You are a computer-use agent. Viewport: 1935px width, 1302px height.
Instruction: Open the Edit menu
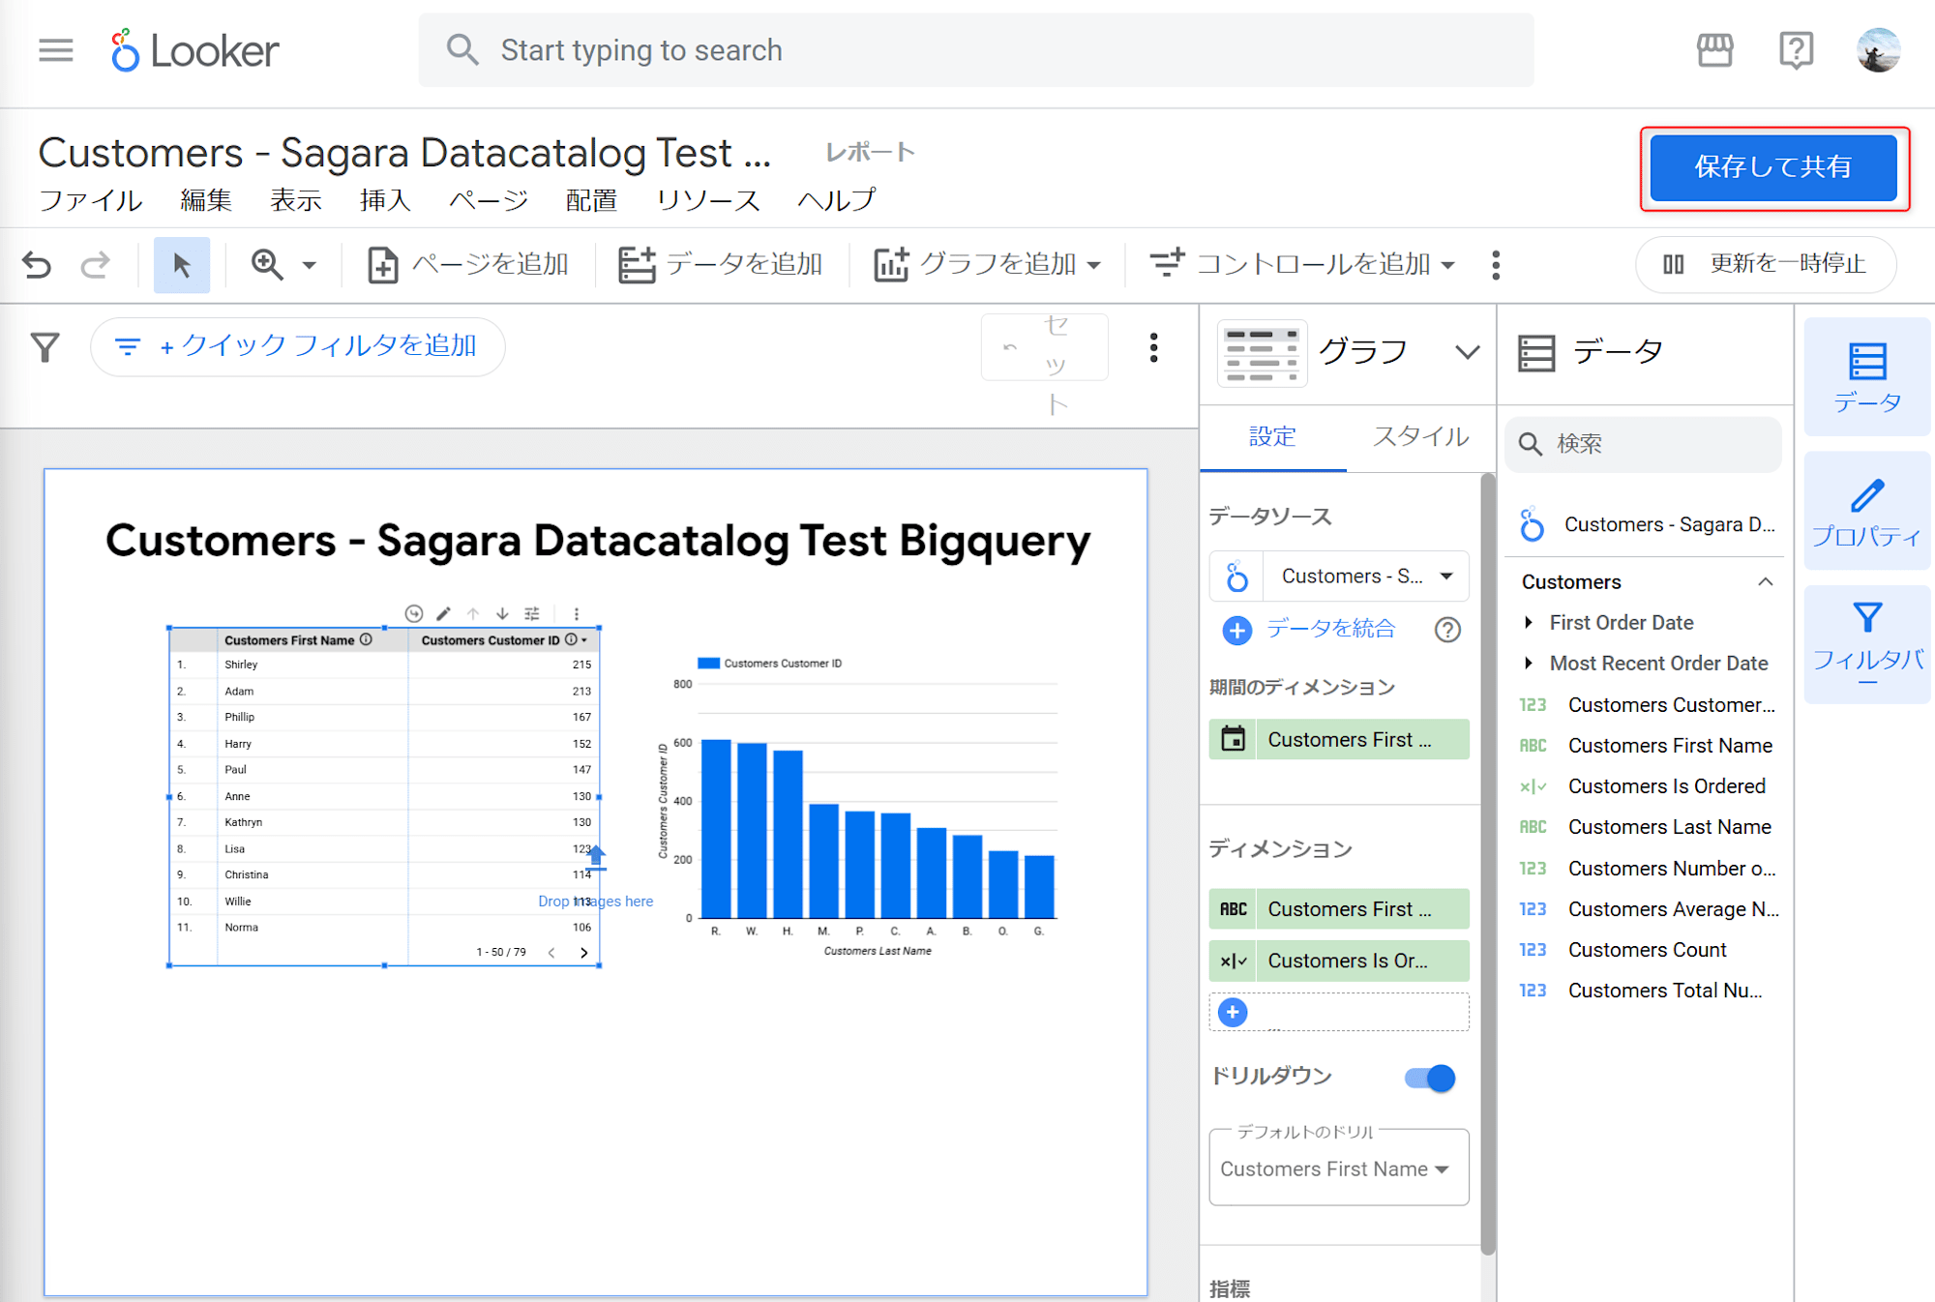pos(206,200)
